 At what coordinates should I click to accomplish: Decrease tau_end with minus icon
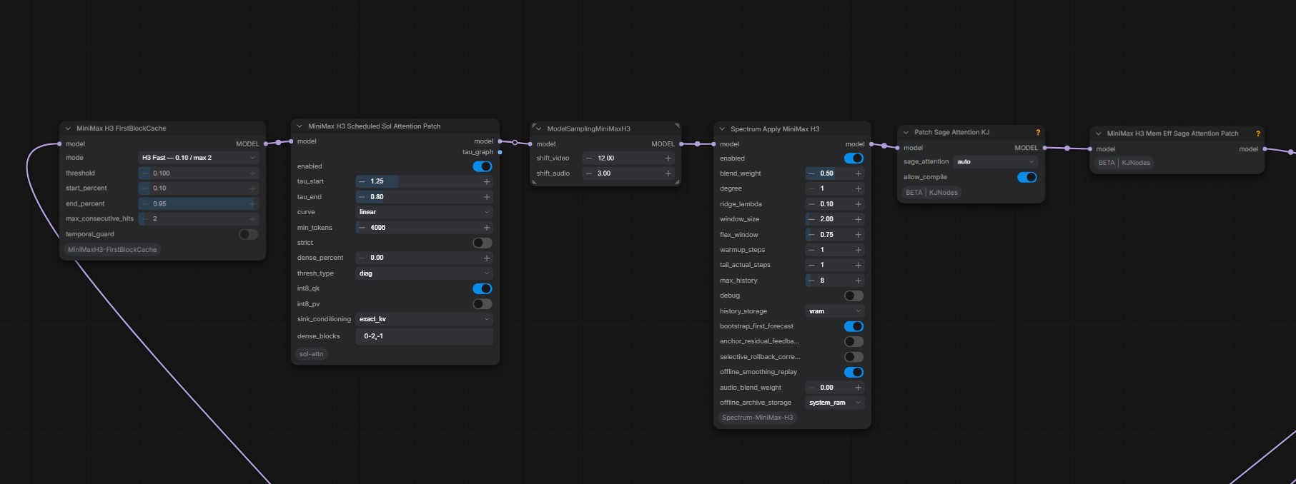point(362,197)
